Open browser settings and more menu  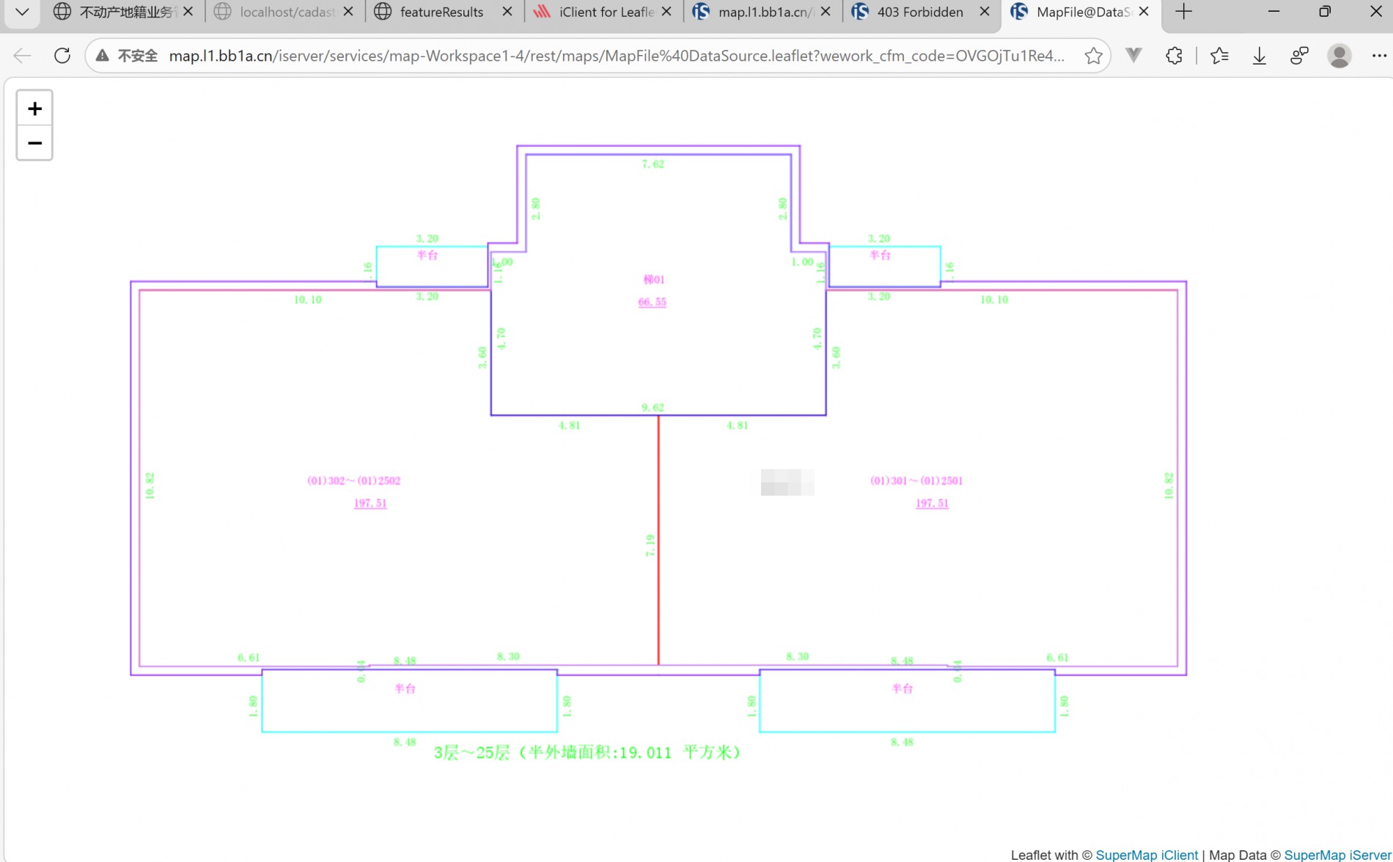pyautogui.click(x=1378, y=56)
